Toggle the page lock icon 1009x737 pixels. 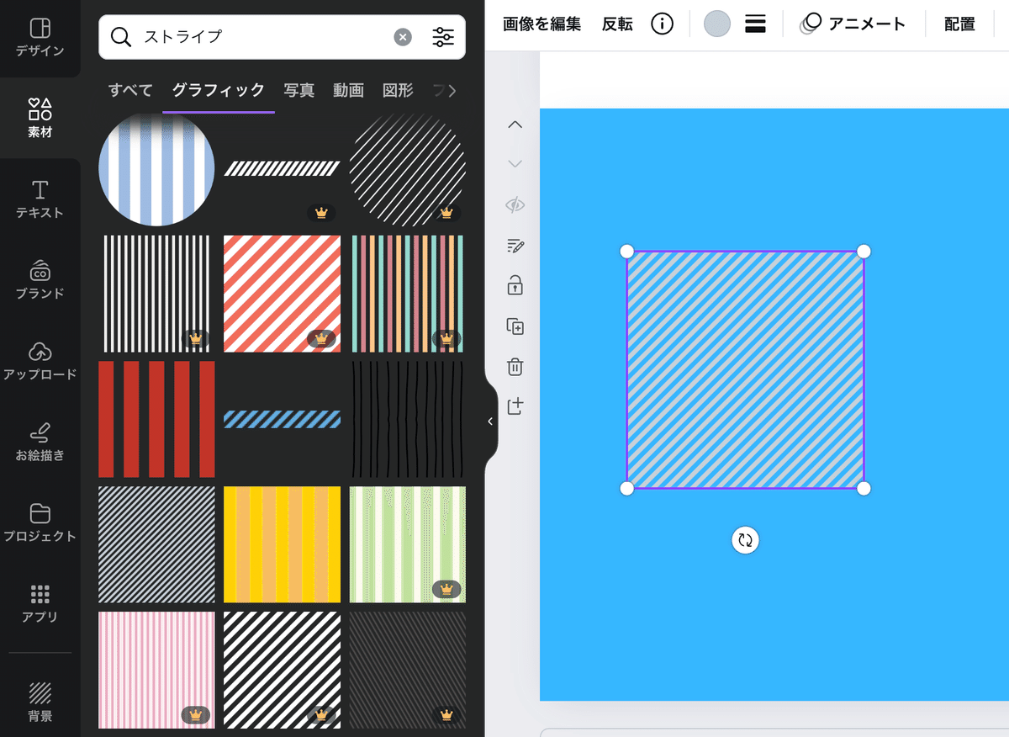pyautogui.click(x=515, y=285)
